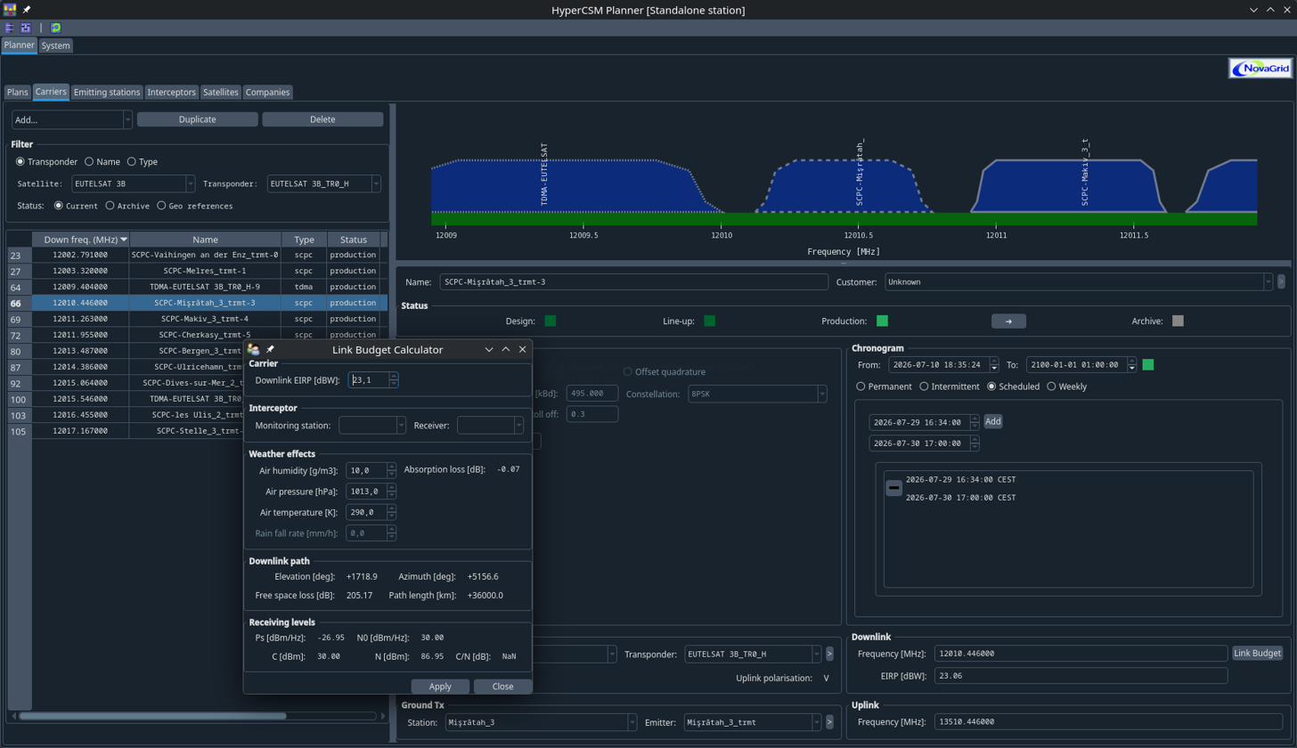Close the Link Budget Calculator with the X icon

[x=522, y=350]
